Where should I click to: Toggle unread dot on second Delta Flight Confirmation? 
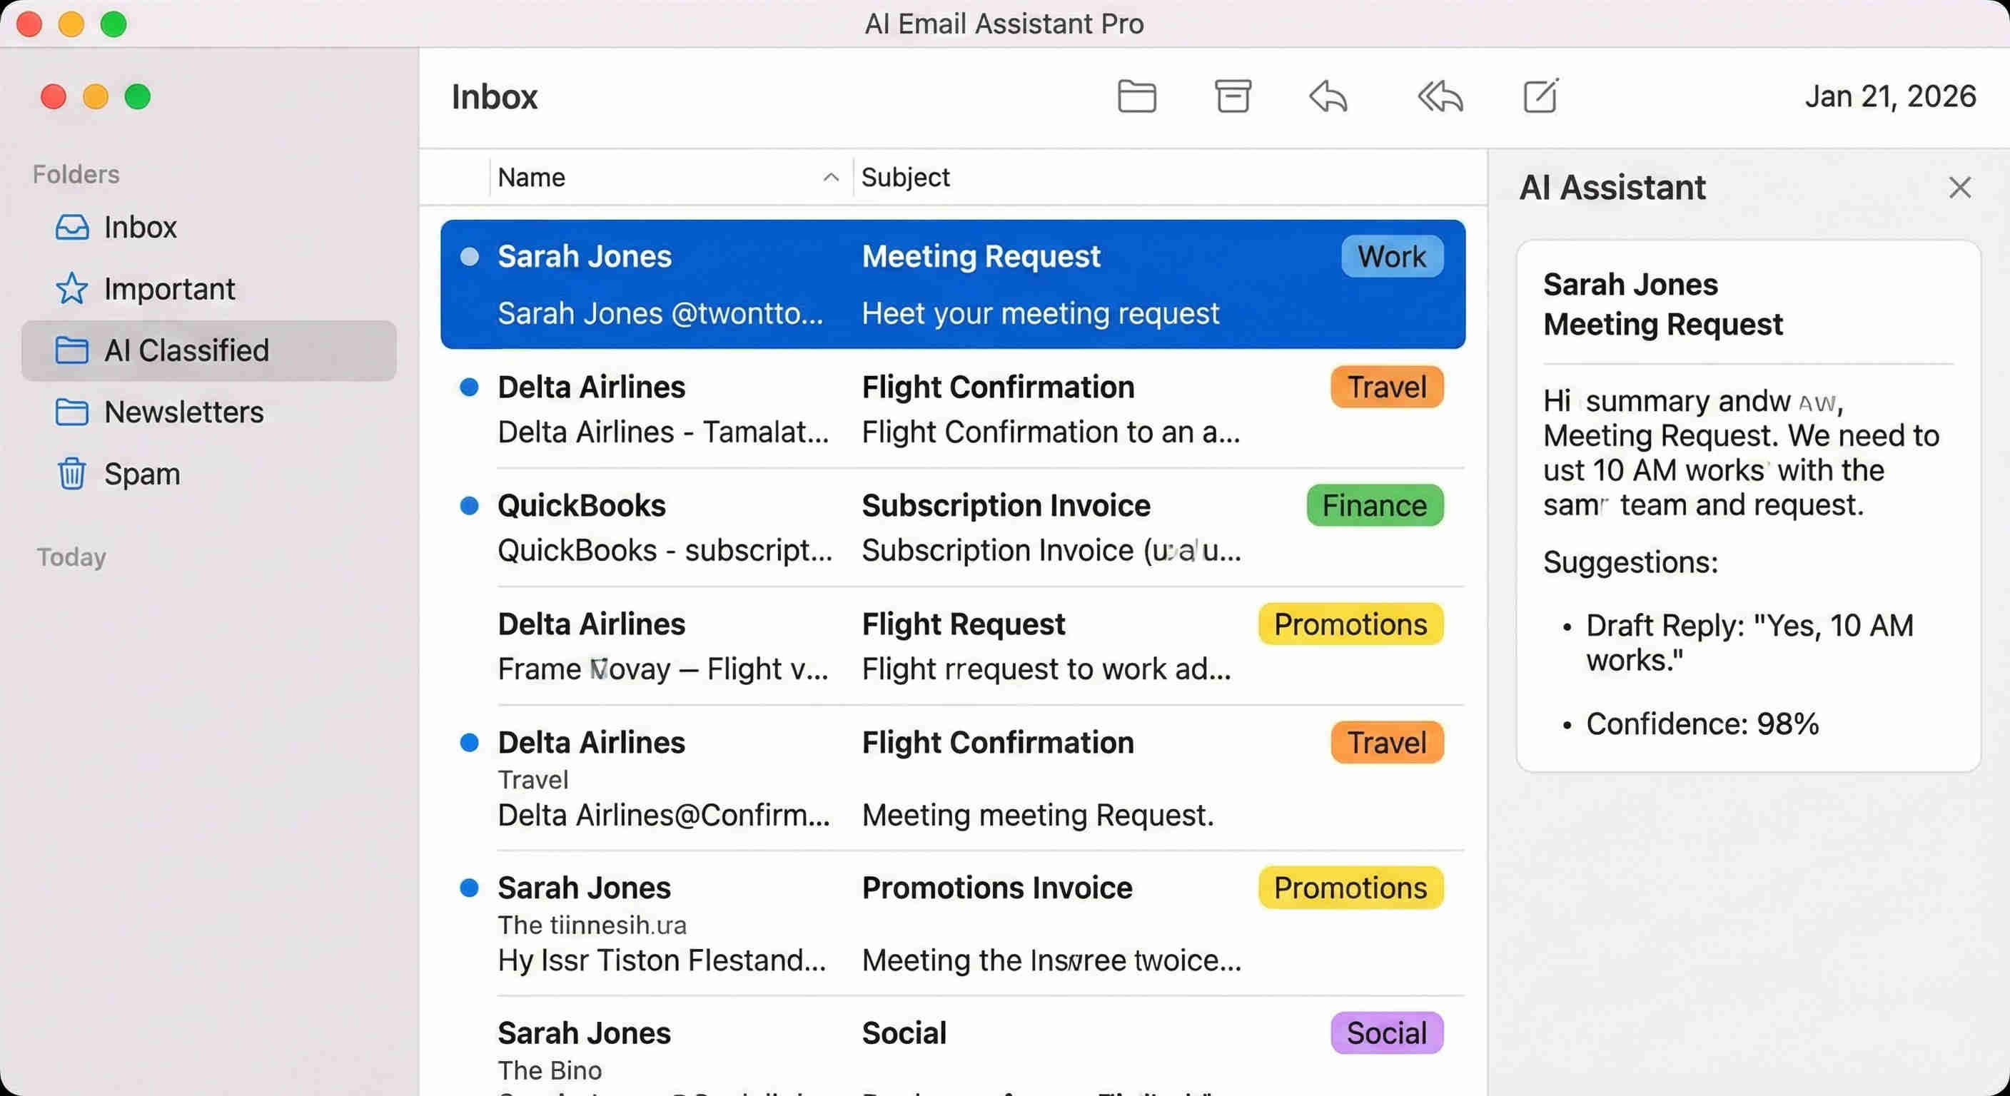tap(469, 743)
